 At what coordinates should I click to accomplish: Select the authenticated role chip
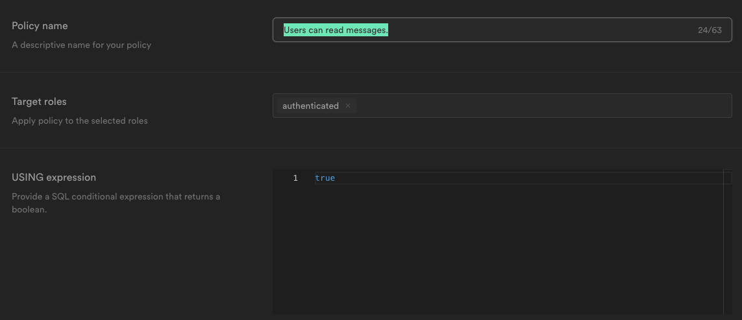point(310,106)
